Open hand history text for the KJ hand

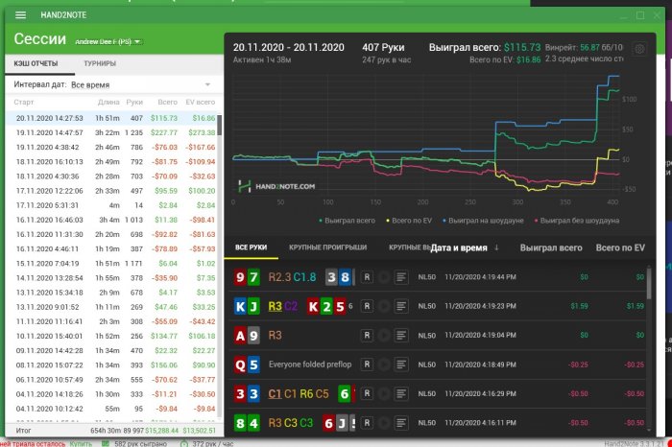tap(401, 306)
